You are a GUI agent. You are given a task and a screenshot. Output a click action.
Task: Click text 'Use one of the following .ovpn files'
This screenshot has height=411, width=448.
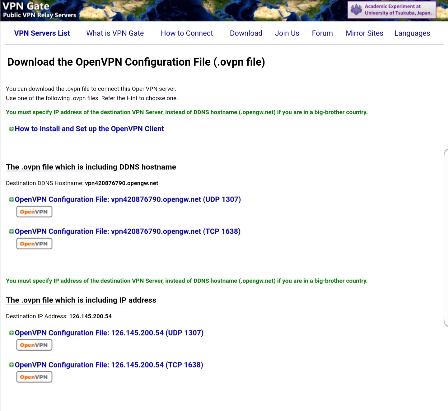[x=92, y=98]
